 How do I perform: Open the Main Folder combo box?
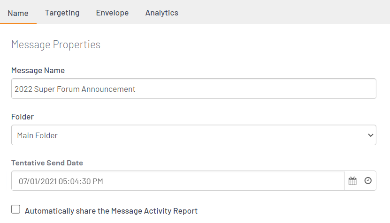(194, 135)
